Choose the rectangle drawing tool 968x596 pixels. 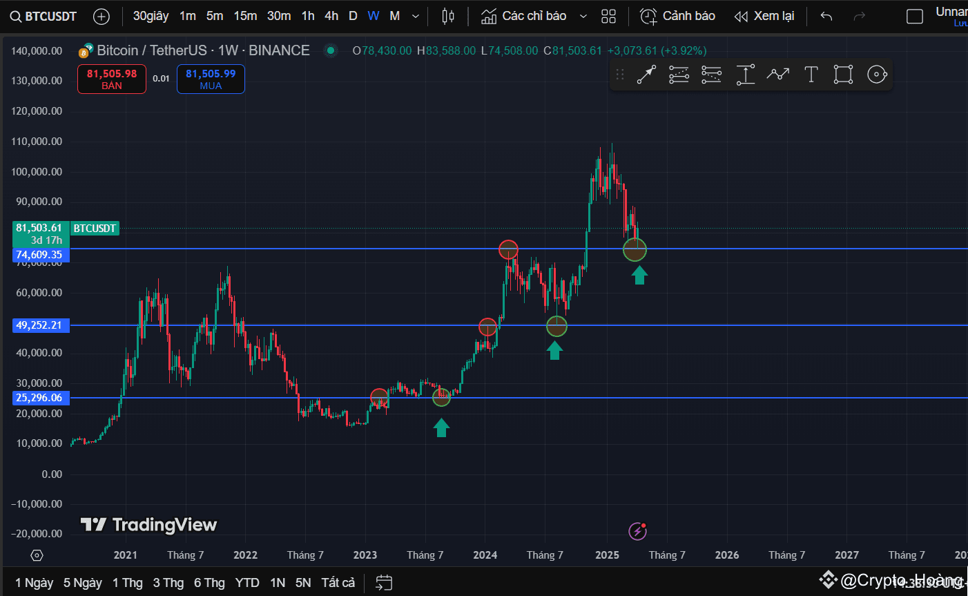pyautogui.click(x=843, y=74)
